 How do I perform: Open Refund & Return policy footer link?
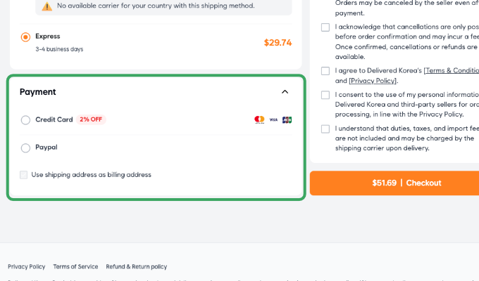pos(137,266)
